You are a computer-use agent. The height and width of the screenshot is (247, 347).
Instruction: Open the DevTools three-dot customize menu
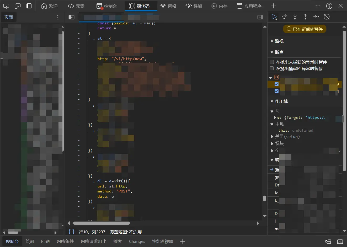coord(318,6)
